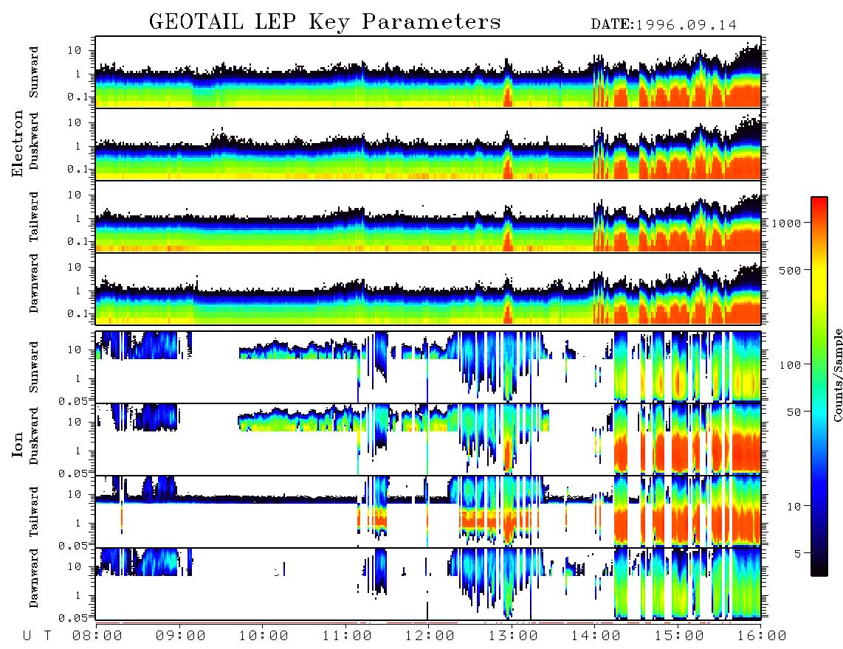Click the 13:00 time tick label
Image resolution: width=843 pixels, height=649 pixels.
(513, 636)
